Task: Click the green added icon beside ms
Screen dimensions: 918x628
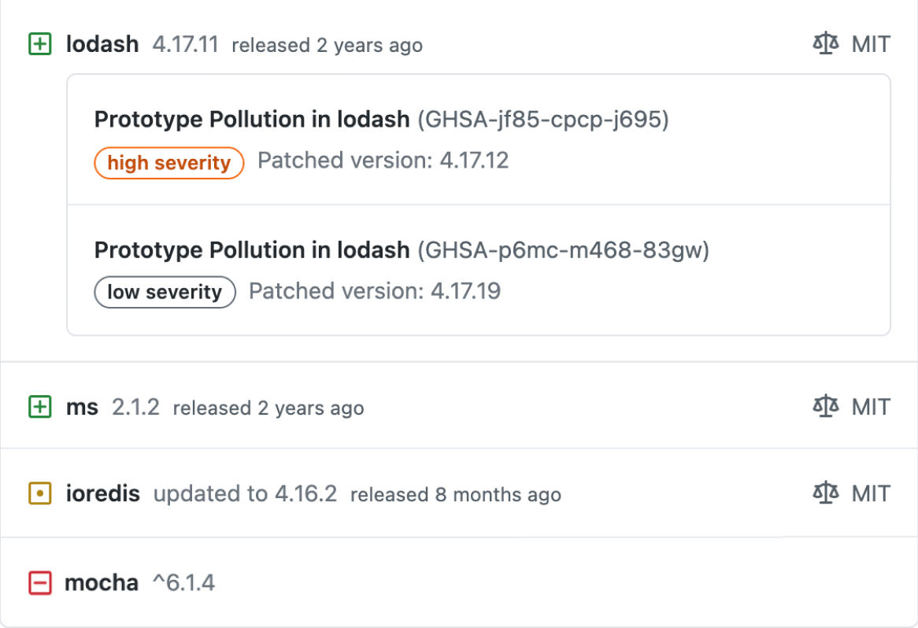Action: pos(39,407)
